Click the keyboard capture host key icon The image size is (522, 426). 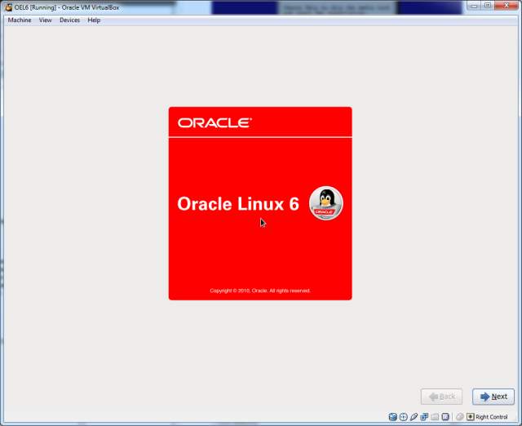[x=471, y=417]
